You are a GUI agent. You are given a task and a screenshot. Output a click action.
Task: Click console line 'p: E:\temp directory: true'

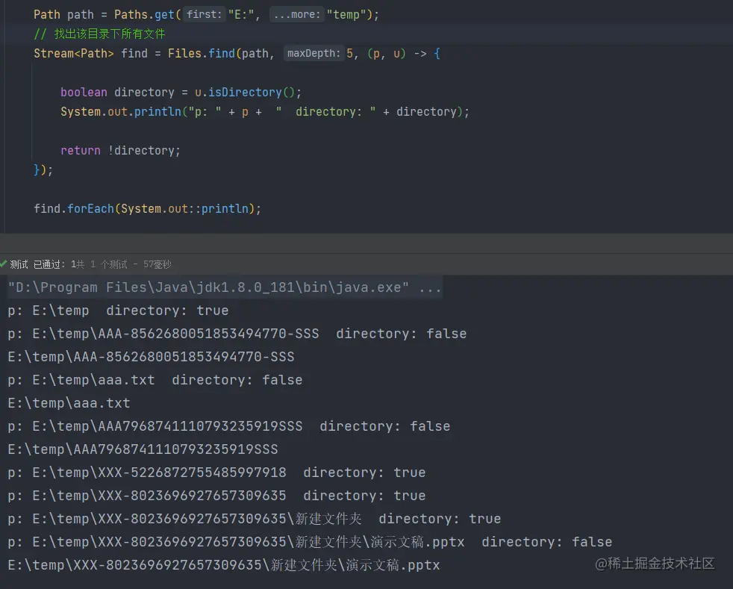118,311
